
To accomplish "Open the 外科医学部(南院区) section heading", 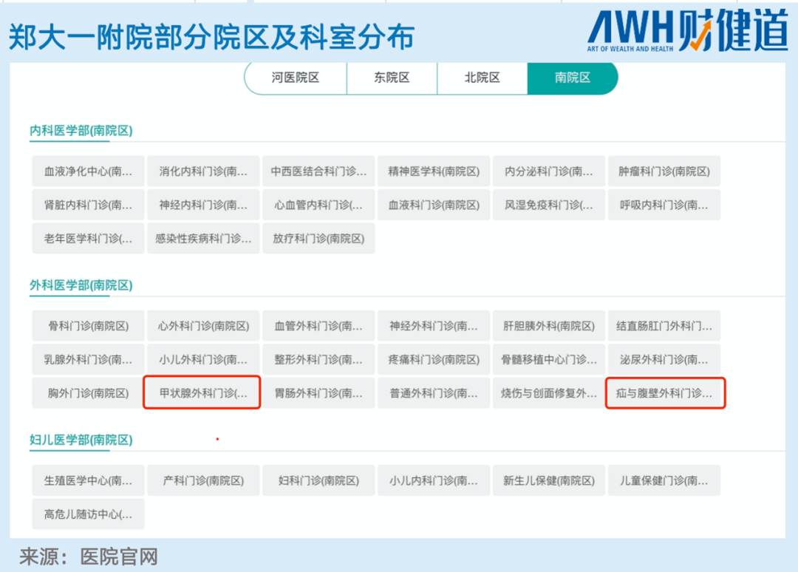I will point(81,285).
